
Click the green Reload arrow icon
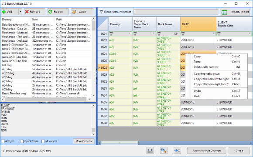pos(50,12)
